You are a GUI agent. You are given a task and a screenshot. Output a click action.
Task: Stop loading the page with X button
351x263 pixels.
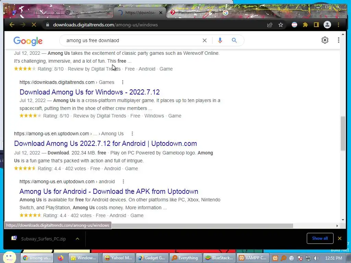pos(34,25)
